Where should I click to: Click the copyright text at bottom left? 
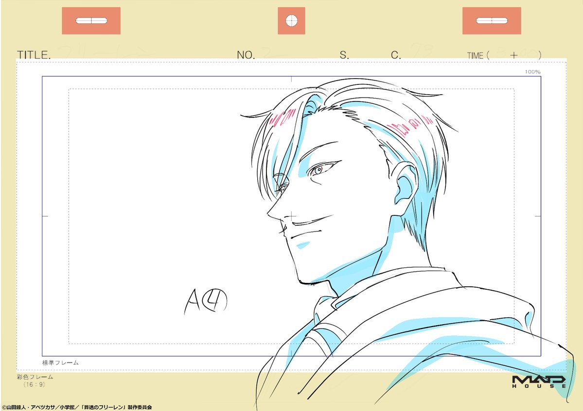point(77,407)
